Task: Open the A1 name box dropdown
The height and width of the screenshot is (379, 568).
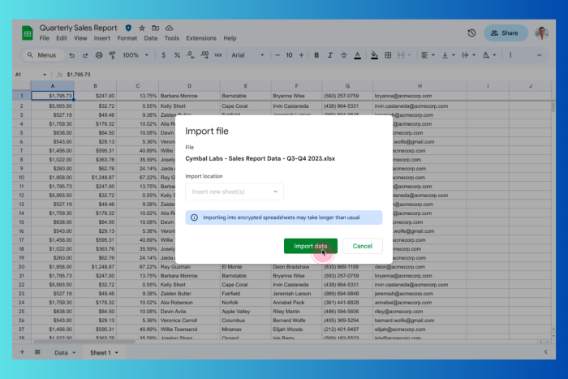Action: point(44,75)
